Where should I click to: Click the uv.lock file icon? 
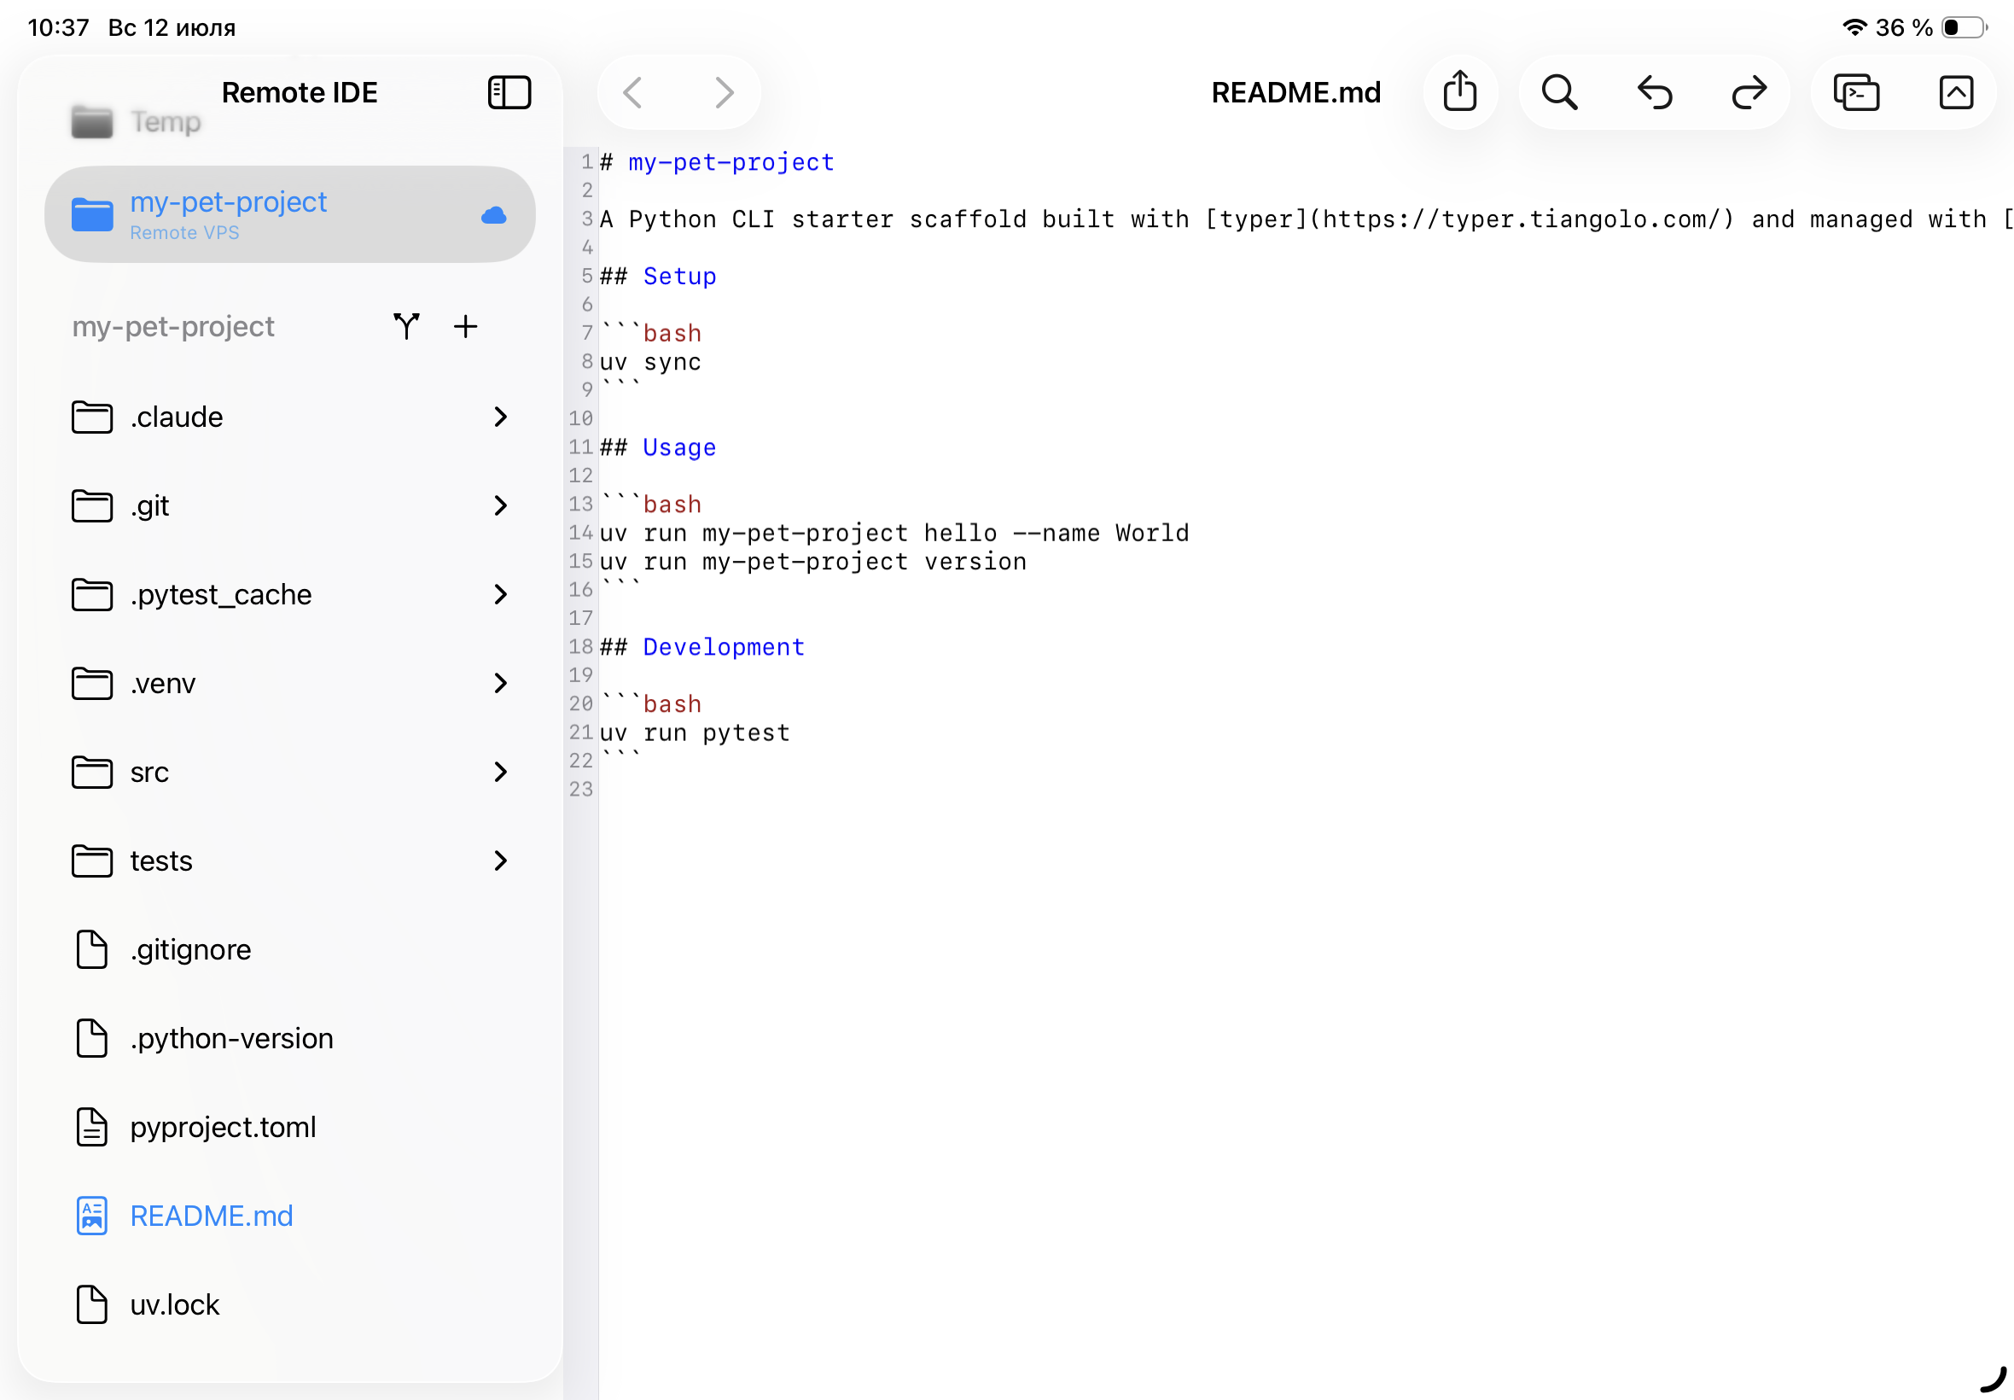click(x=92, y=1304)
